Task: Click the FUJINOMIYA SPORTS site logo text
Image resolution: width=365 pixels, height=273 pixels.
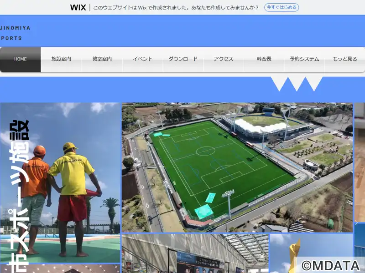Action: (x=15, y=33)
